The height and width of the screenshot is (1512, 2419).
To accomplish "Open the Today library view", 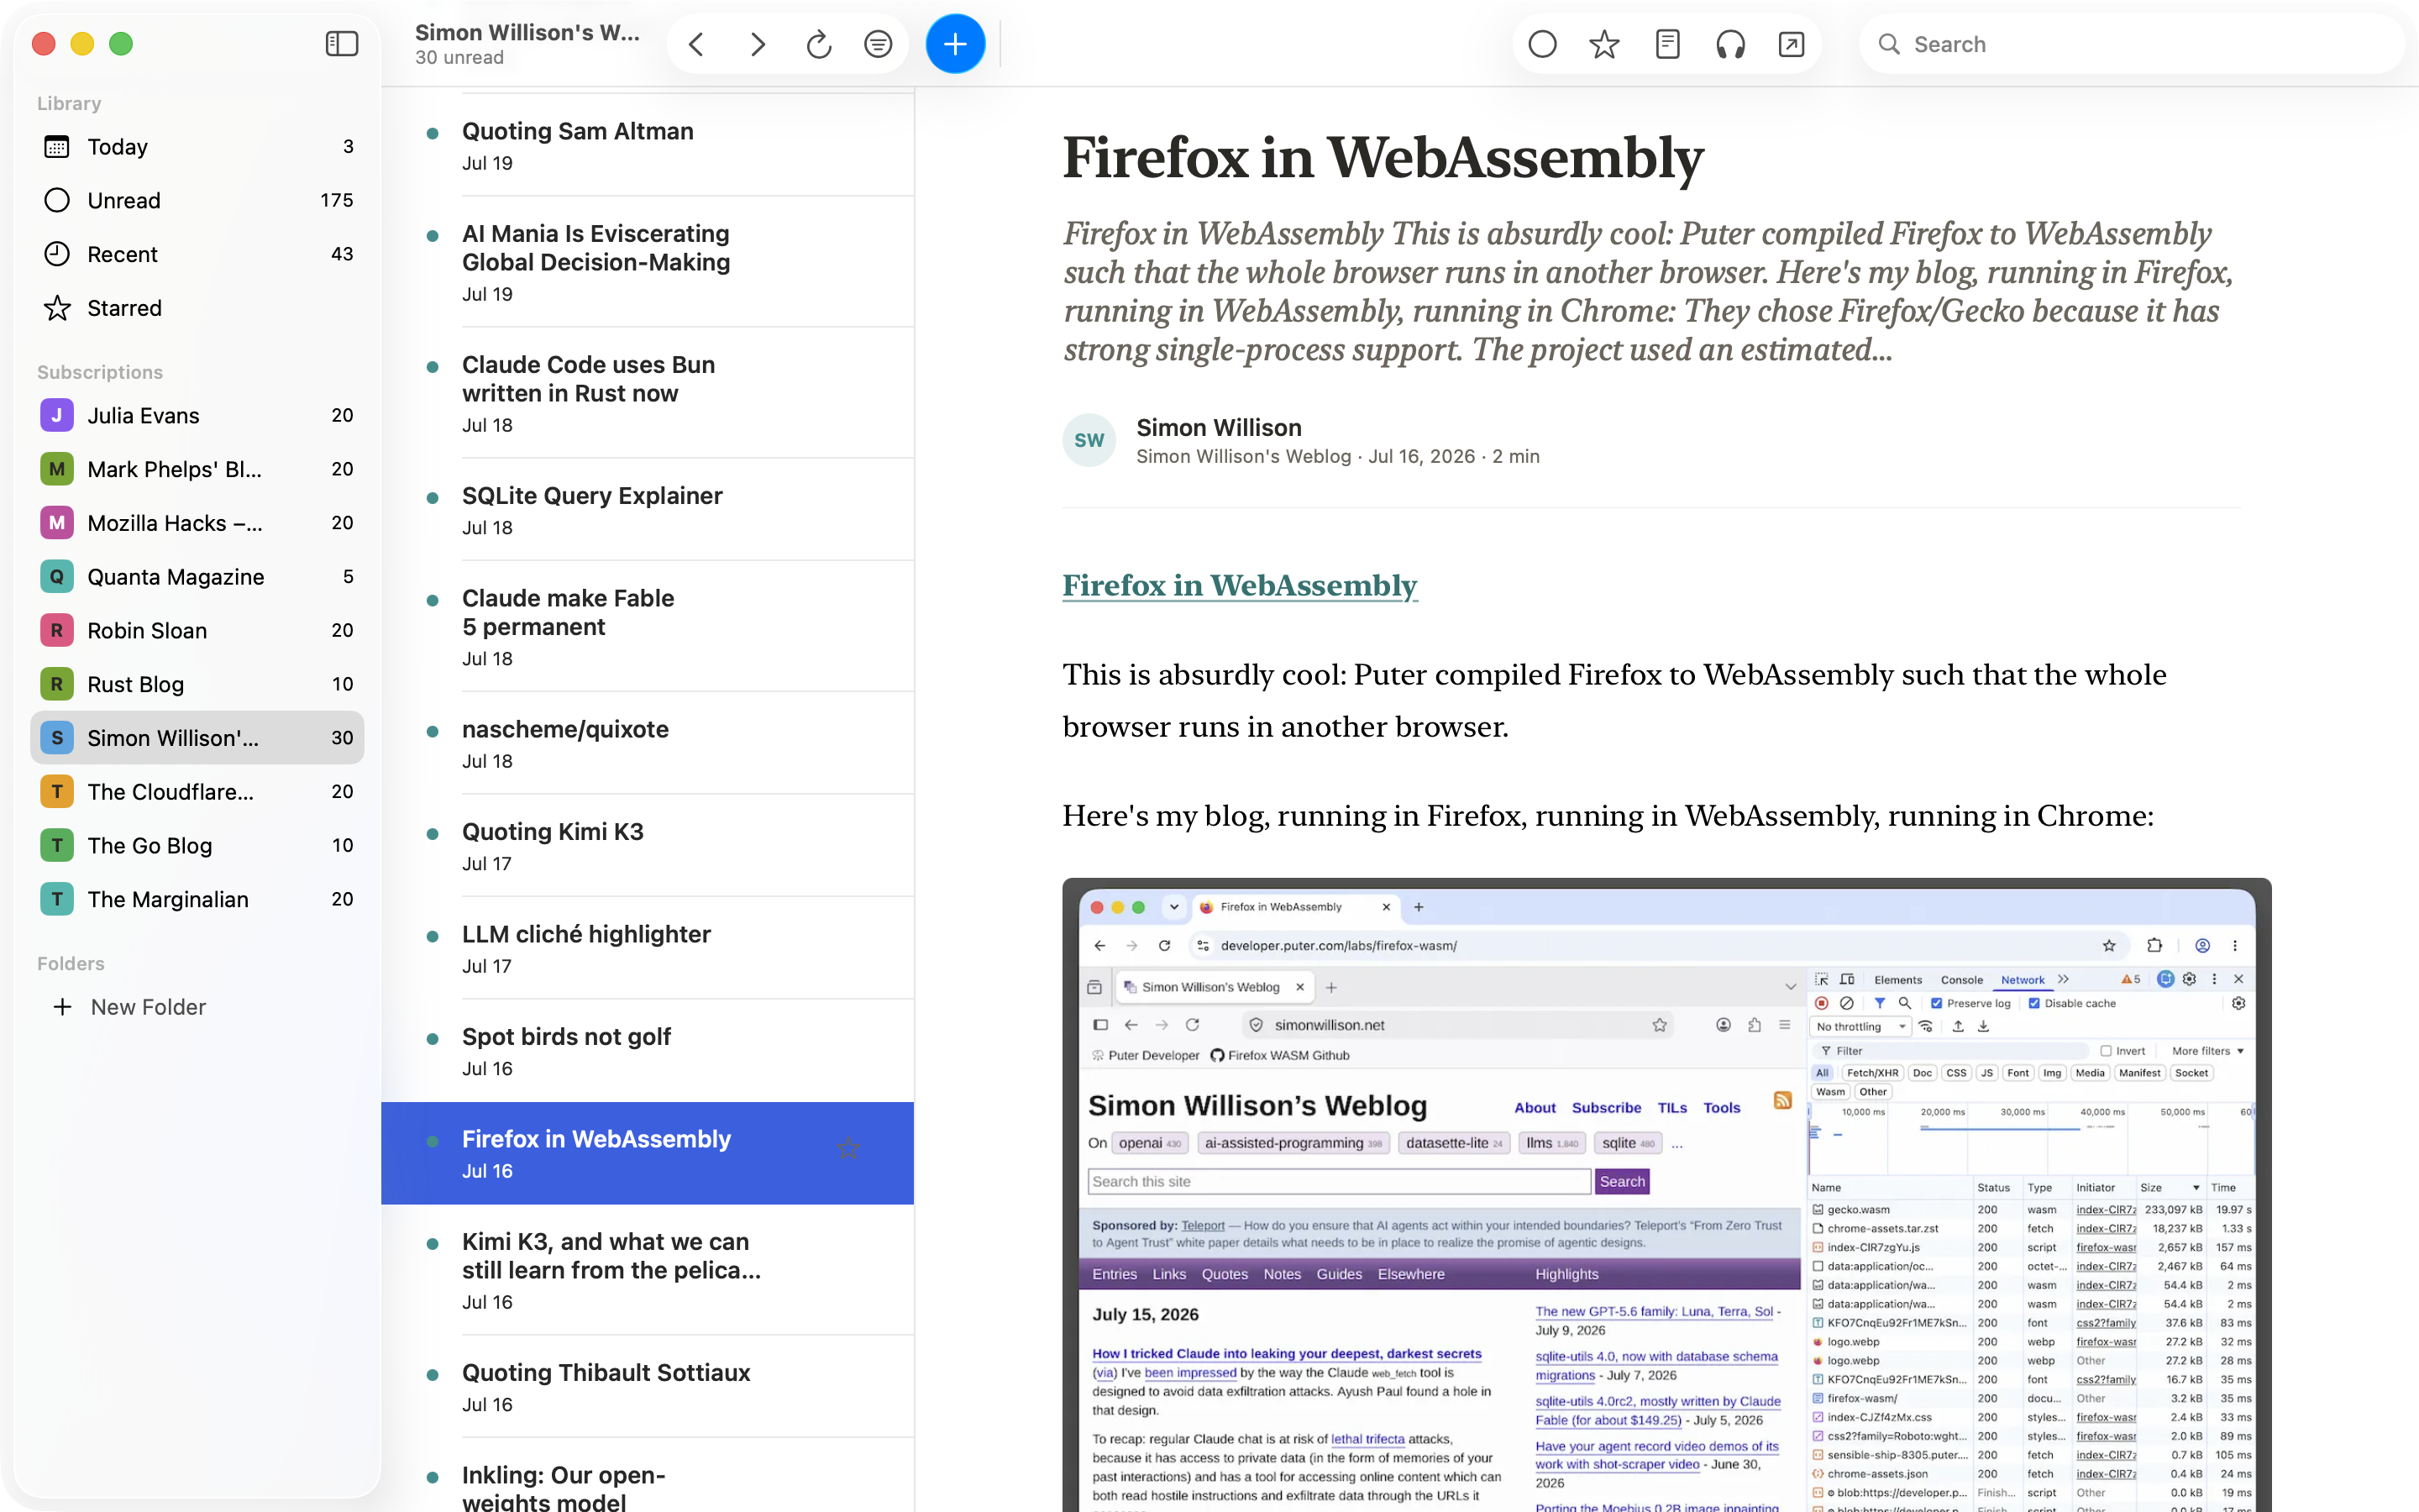I will 197,147.
